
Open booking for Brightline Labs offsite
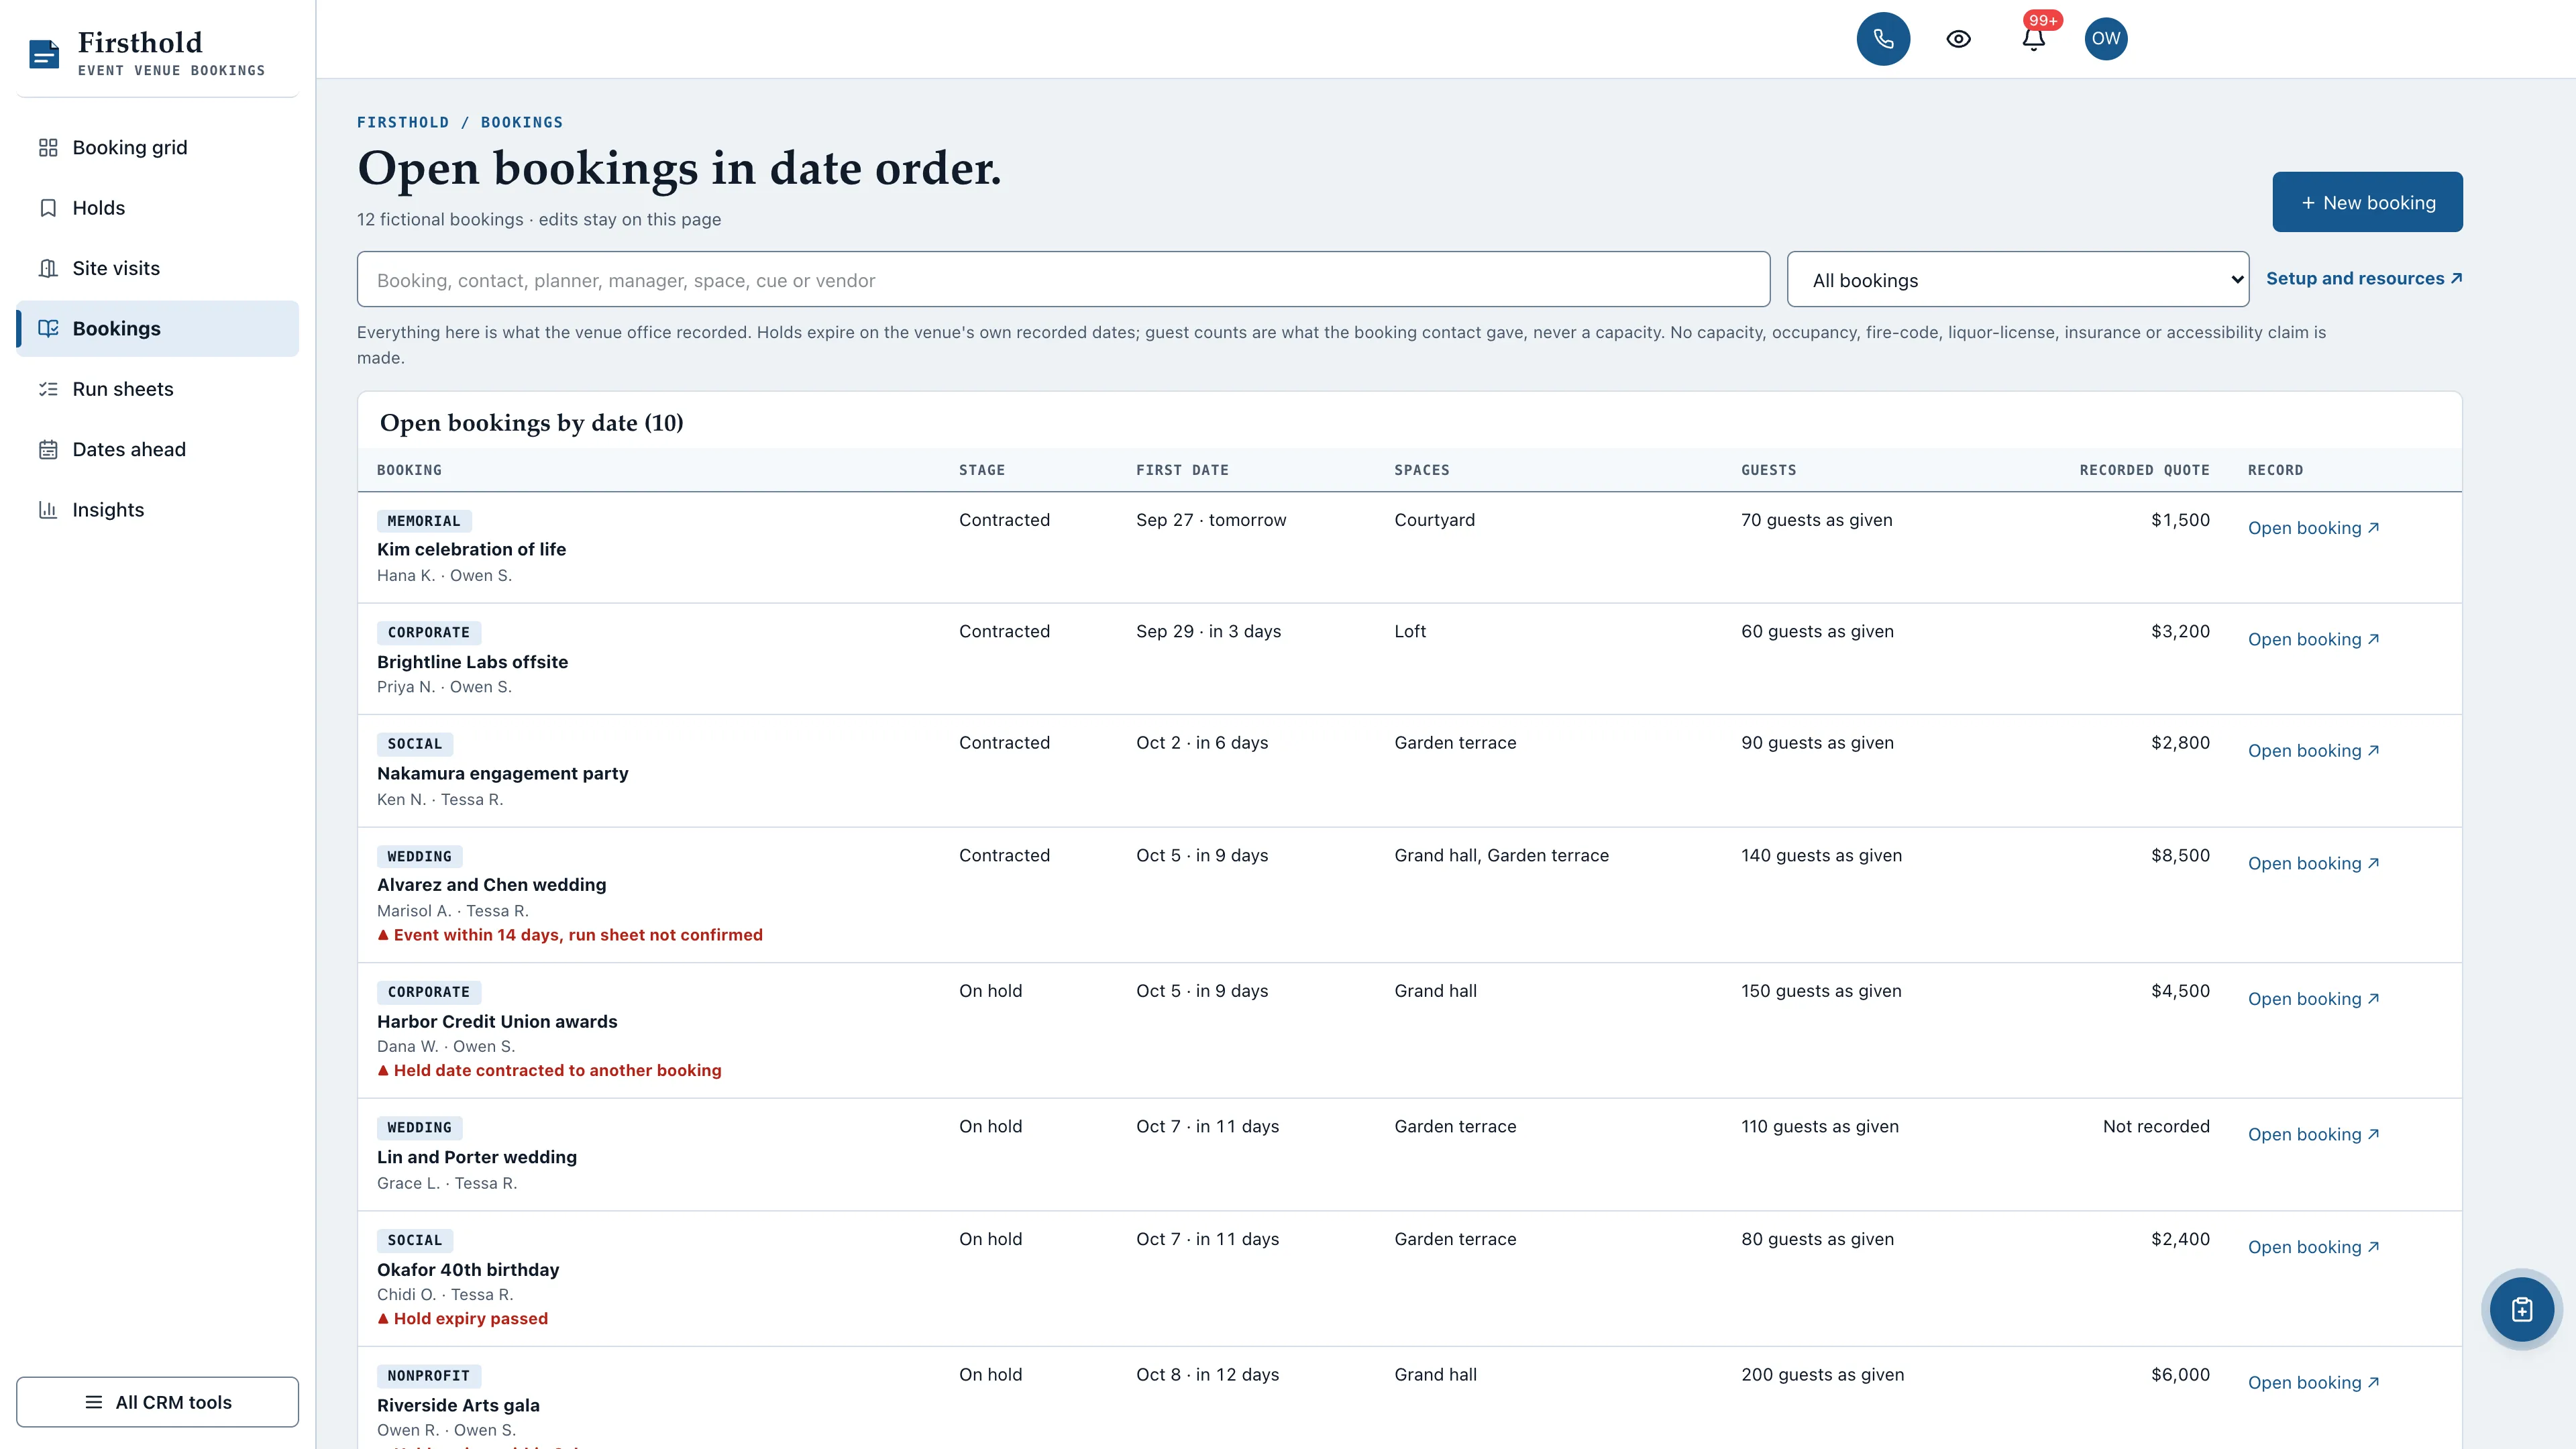2313,640
